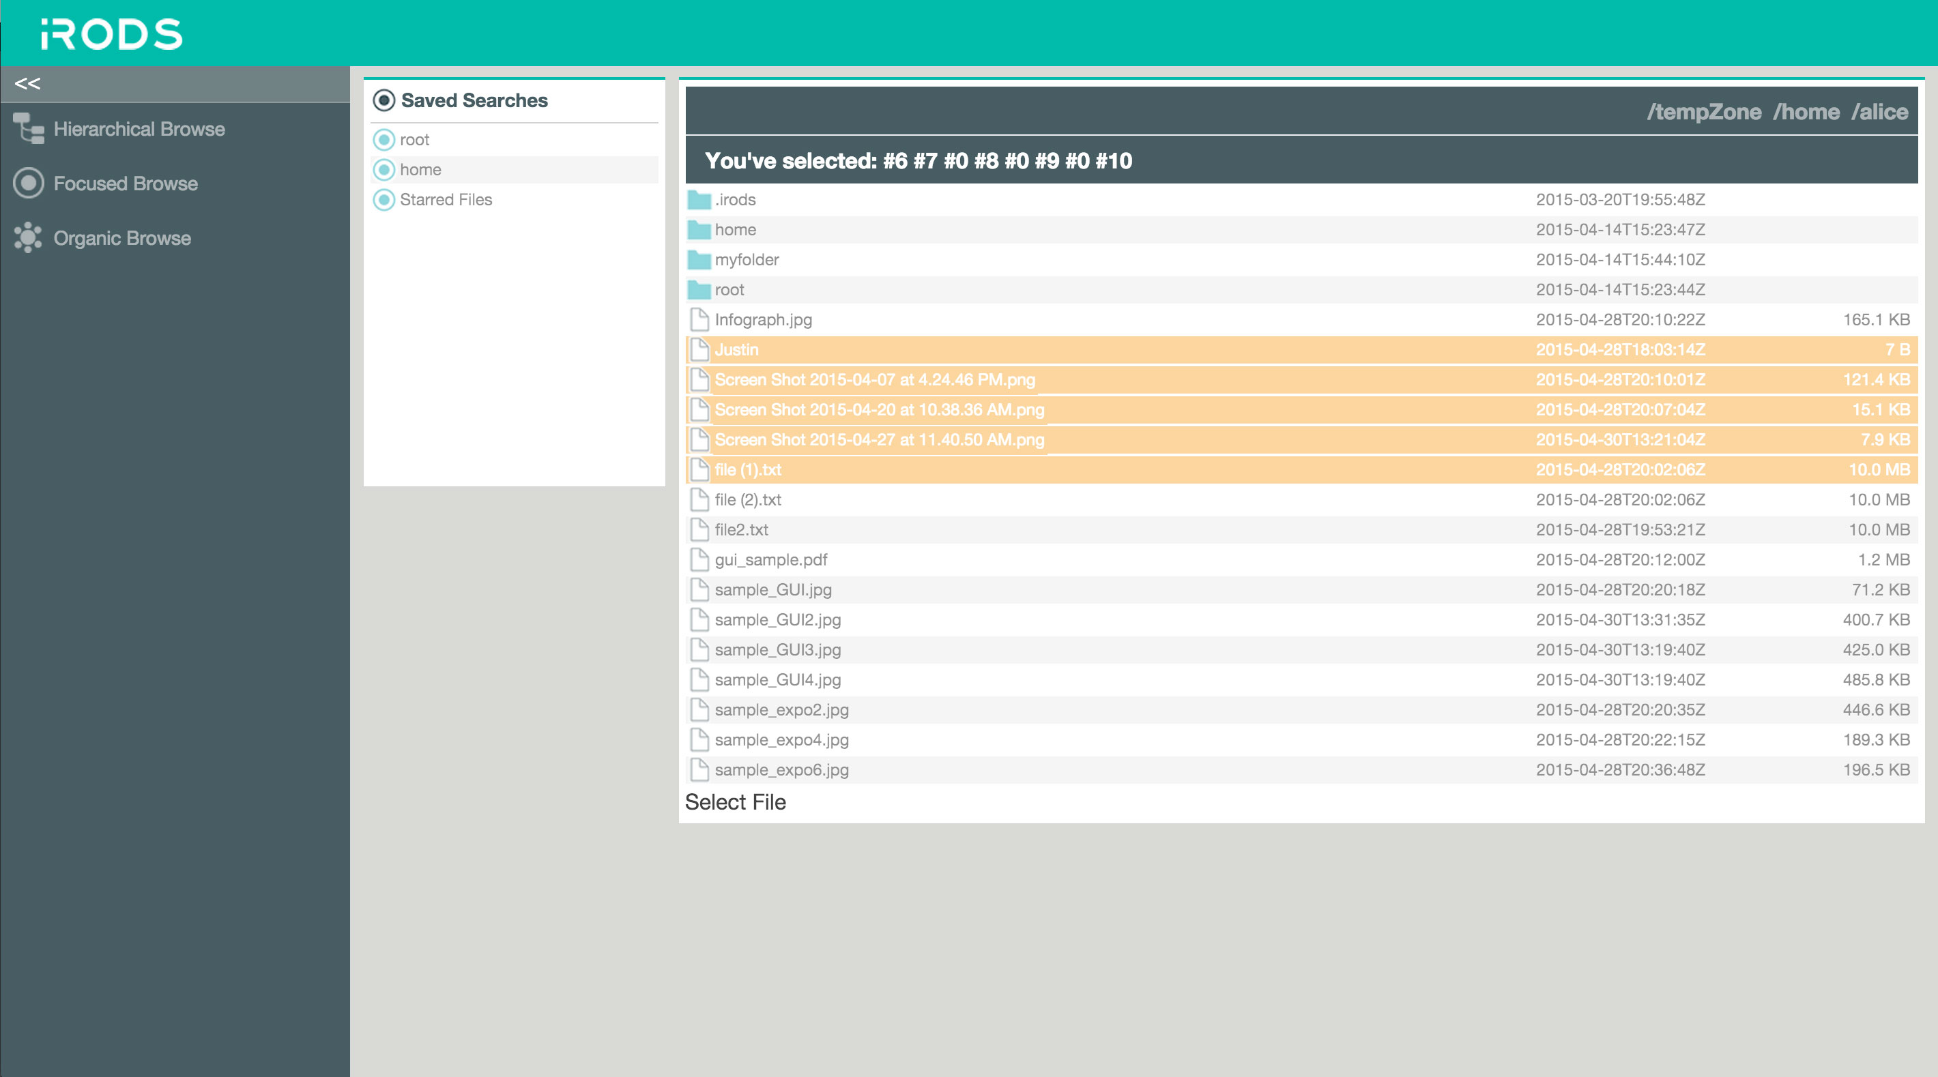Click file icon for Screen Shot 2015-04-07 png
The image size is (1938, 1077).
(x=699, y=380)
